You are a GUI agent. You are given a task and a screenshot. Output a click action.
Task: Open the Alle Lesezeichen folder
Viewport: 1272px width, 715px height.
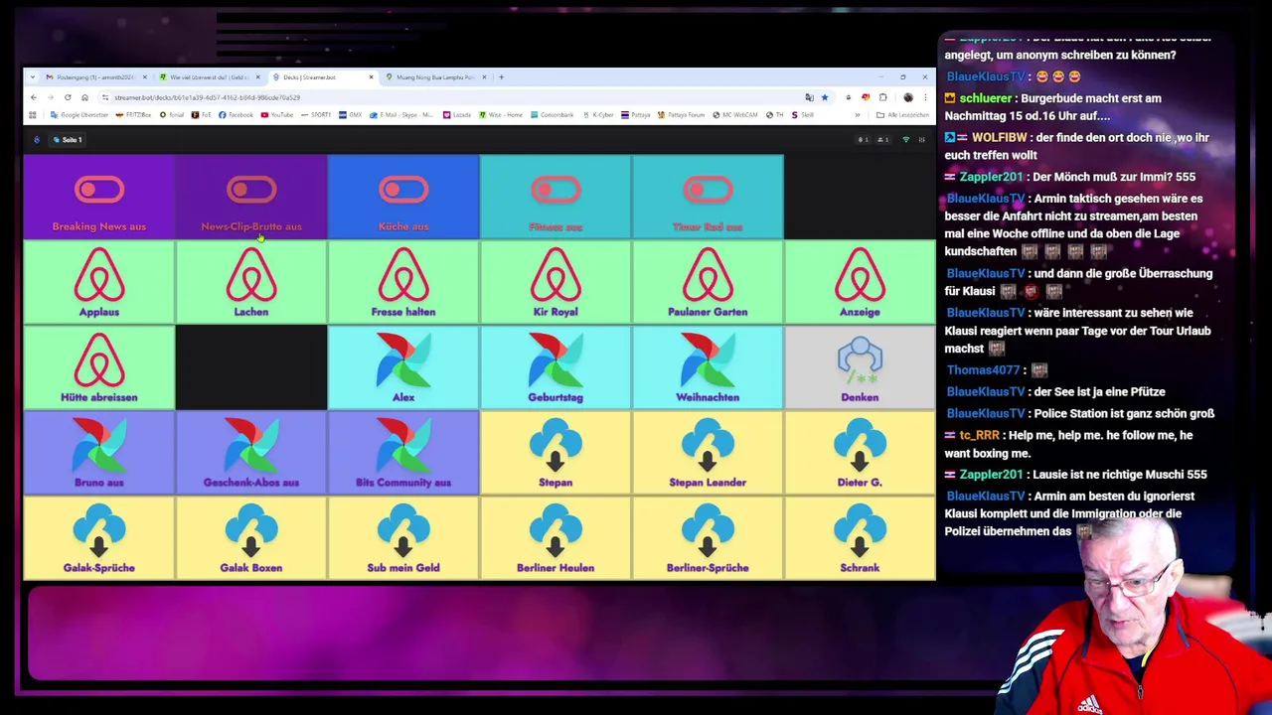[902, 115]
